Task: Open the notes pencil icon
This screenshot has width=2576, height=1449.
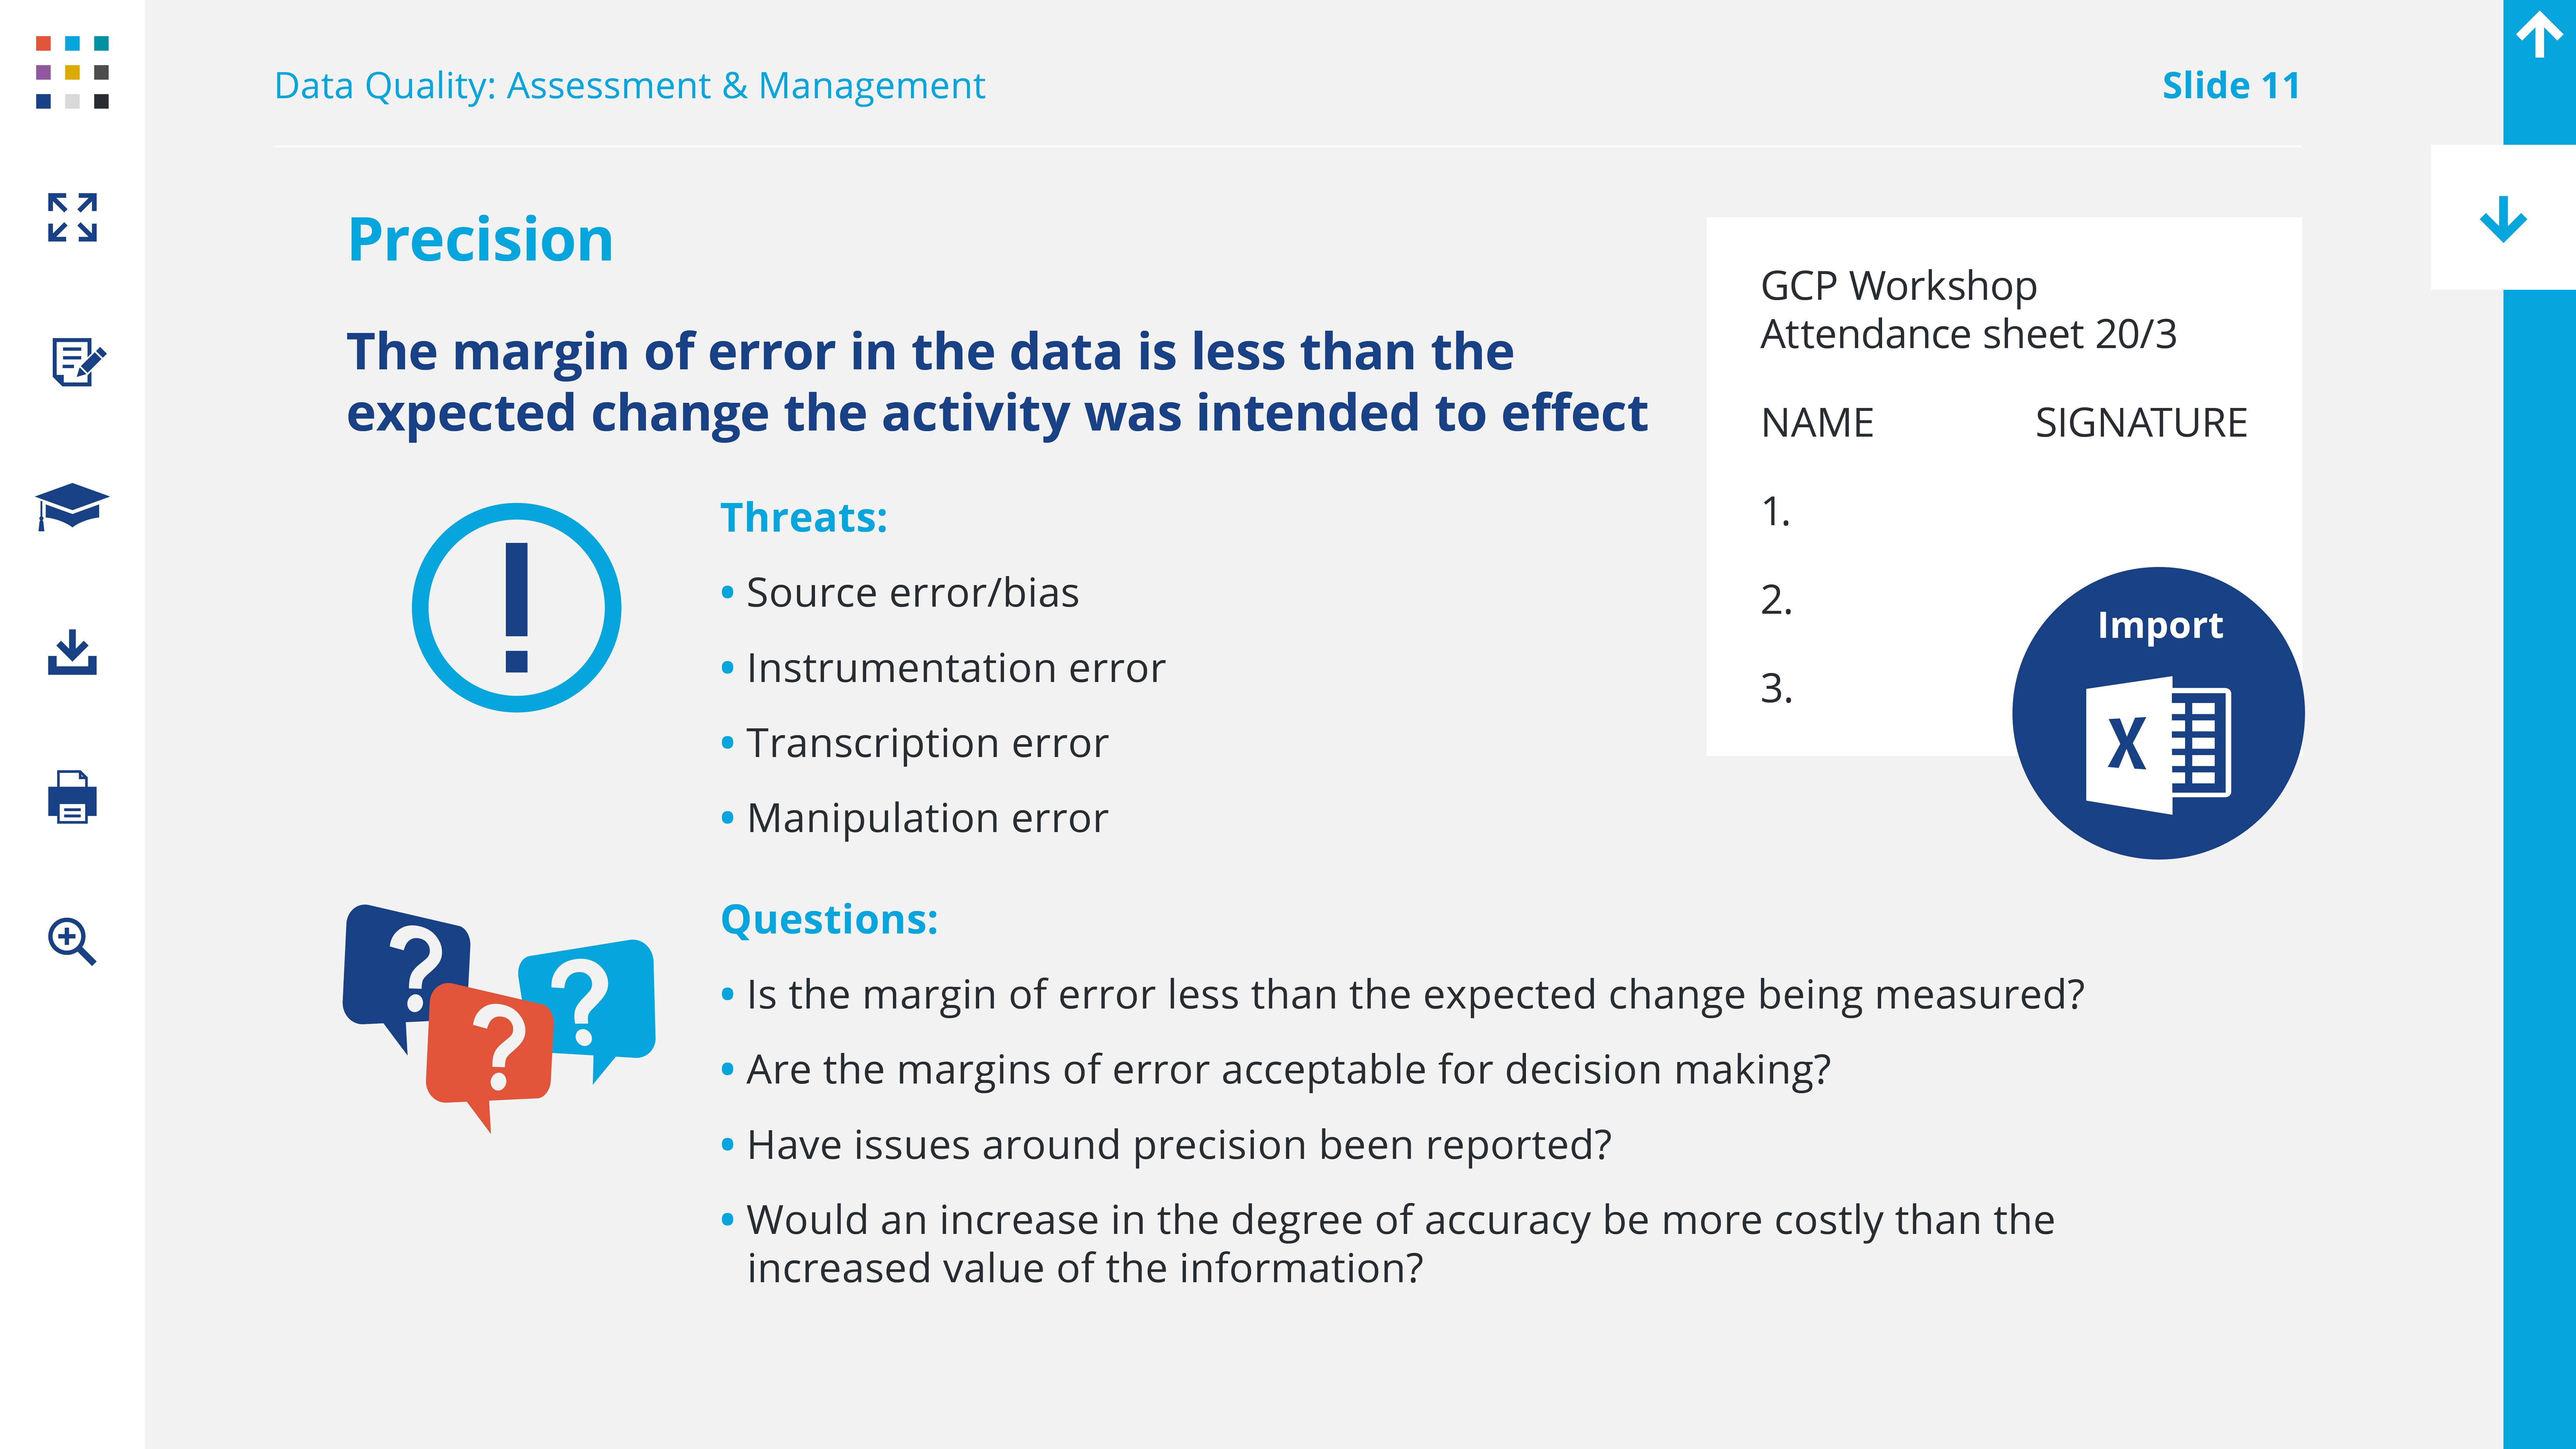Action: pos(76,361)
